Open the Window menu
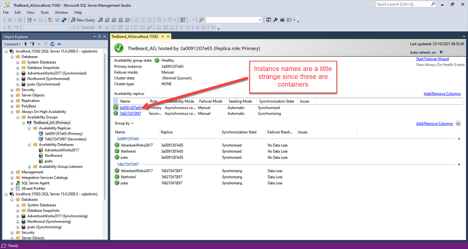 pos(61,13)
